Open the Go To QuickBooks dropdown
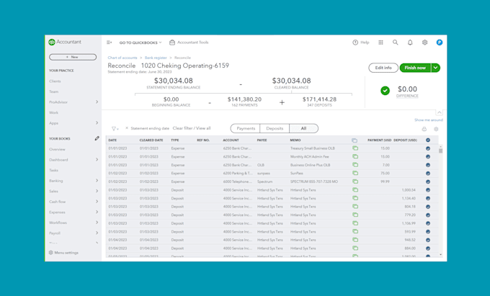 point(140,42)
